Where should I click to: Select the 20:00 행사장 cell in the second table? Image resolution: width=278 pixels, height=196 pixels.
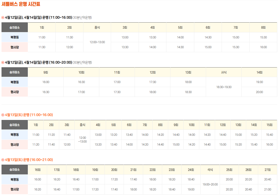[259, 92]
